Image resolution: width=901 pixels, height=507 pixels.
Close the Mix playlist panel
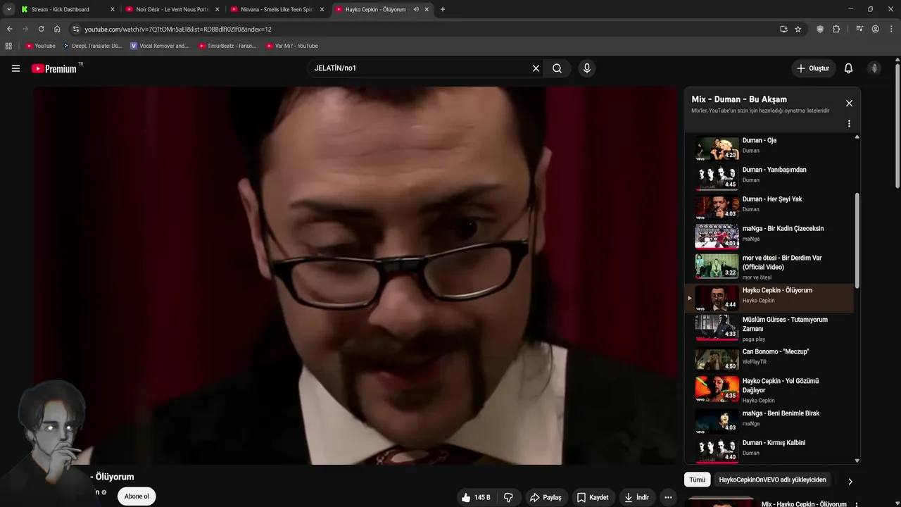849,104
